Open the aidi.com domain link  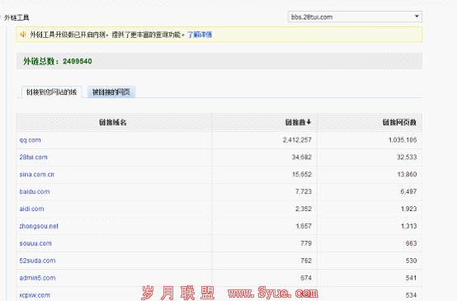[31, 209]
